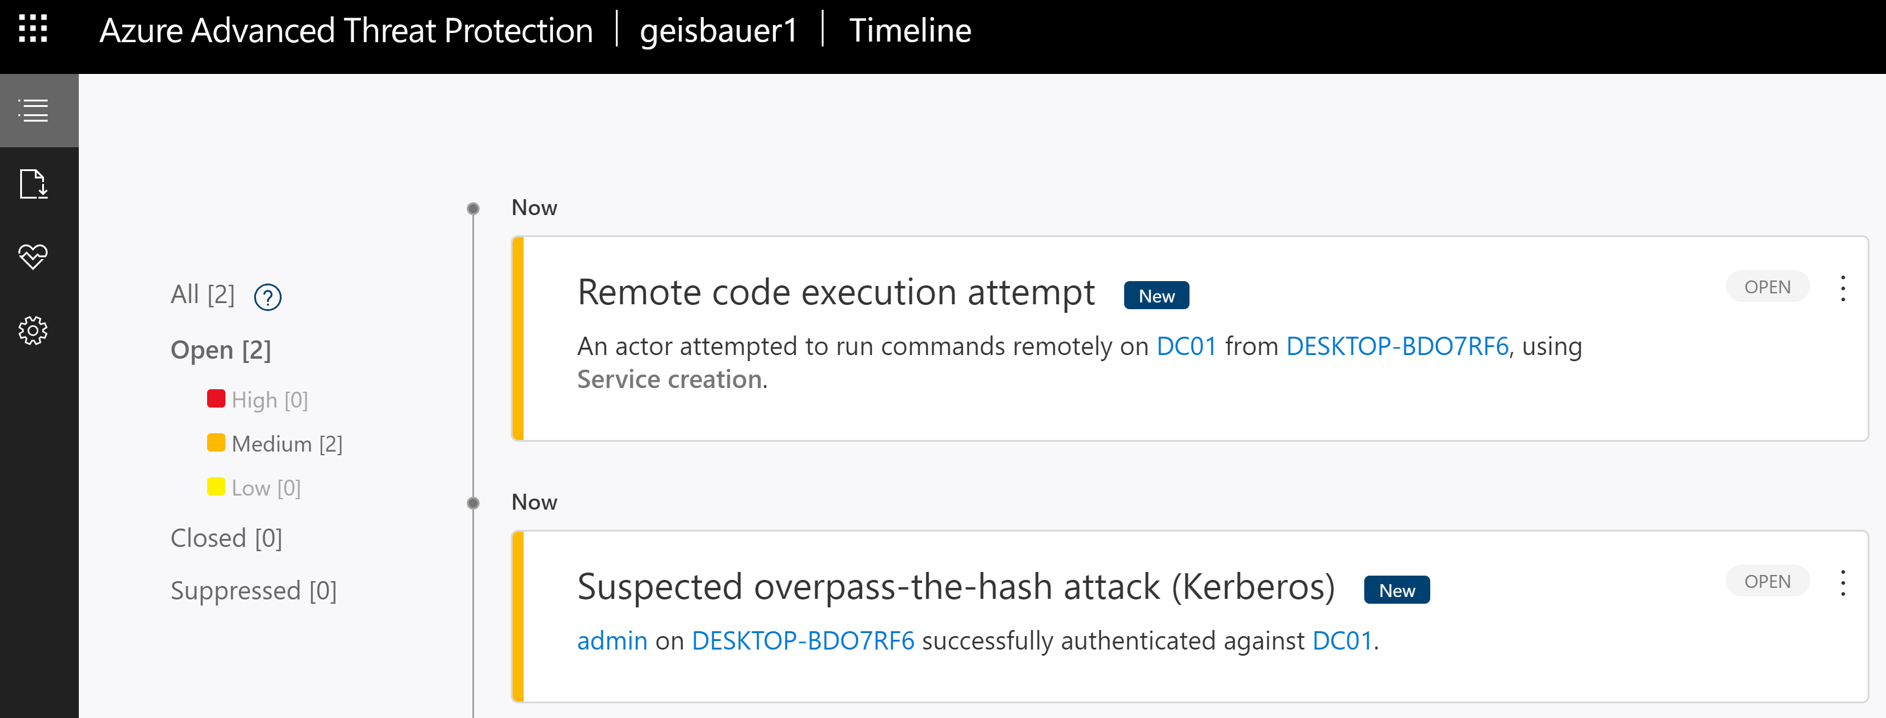The height and width of the screenshot is (718, 1886).
Task: Filter alerts by All [2]
Action: (x=202, y=295)
